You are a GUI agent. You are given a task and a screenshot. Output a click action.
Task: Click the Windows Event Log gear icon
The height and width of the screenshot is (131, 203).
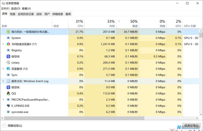[8, 81]
